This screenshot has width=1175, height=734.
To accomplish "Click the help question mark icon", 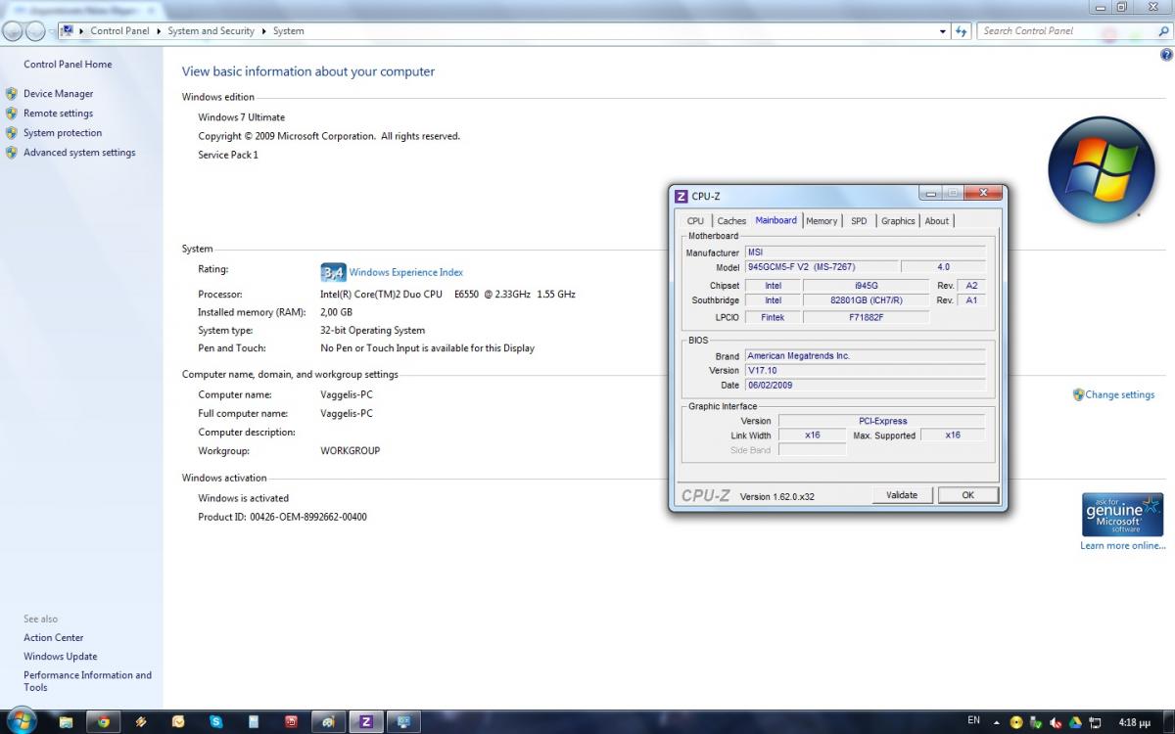I will click(1166, 56).
